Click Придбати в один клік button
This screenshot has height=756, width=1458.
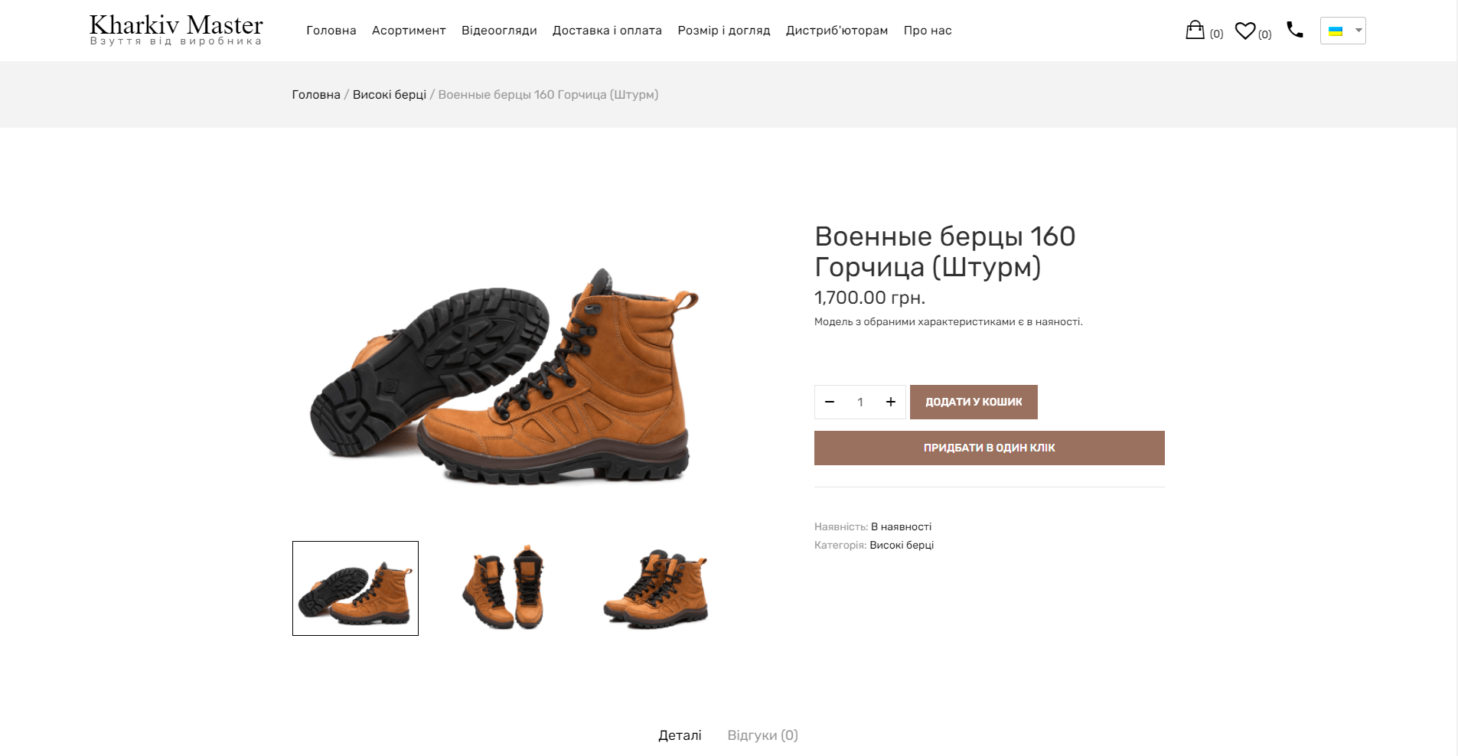click(990, 448)
